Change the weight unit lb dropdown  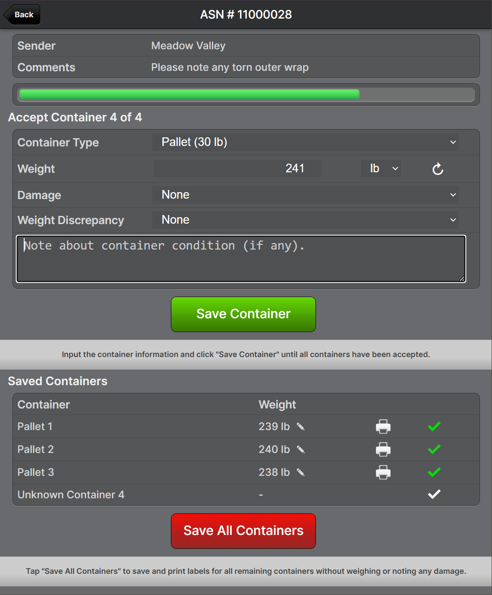[381, 168]
